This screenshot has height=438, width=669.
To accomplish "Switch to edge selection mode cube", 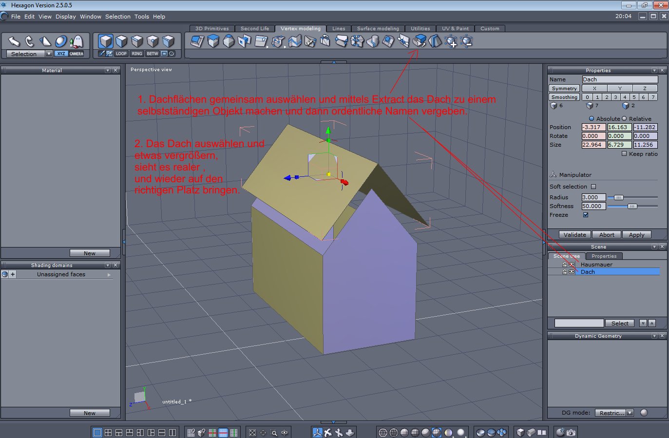I will coord(137,41).
